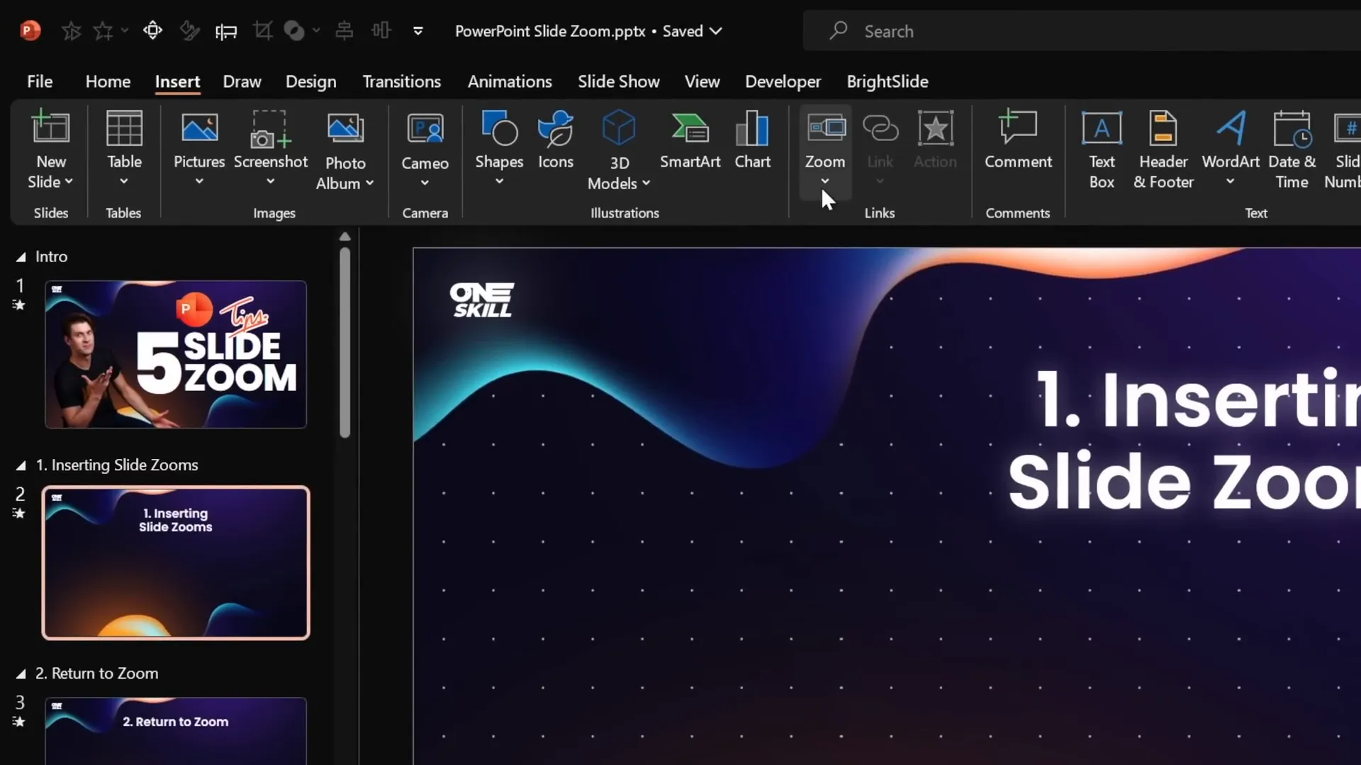Open the Zoom dropdown arrow
Image resolution: width=1361 pixels, height=765 pixels.
point(825,181)
